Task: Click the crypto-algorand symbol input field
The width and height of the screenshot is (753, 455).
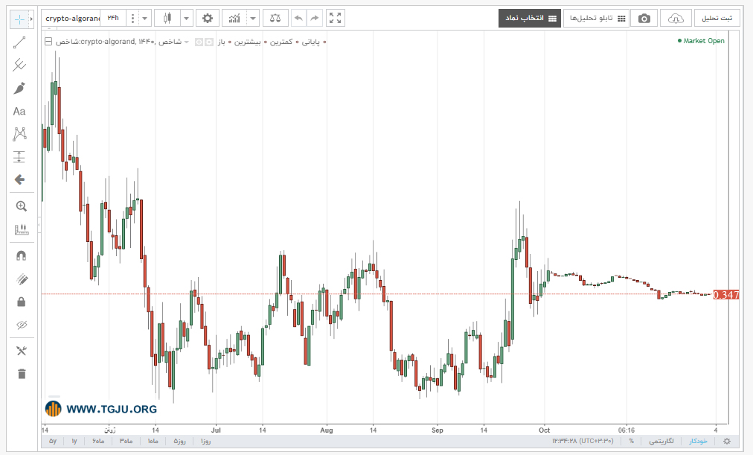Action: click(x=71, y=19)
